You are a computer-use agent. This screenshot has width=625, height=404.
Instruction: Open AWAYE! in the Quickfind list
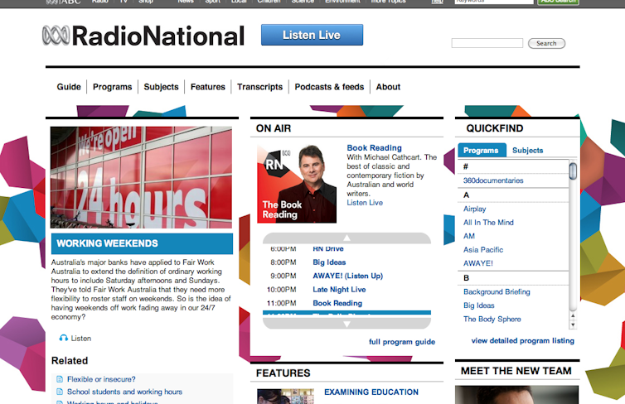click(x=478, y=263)
